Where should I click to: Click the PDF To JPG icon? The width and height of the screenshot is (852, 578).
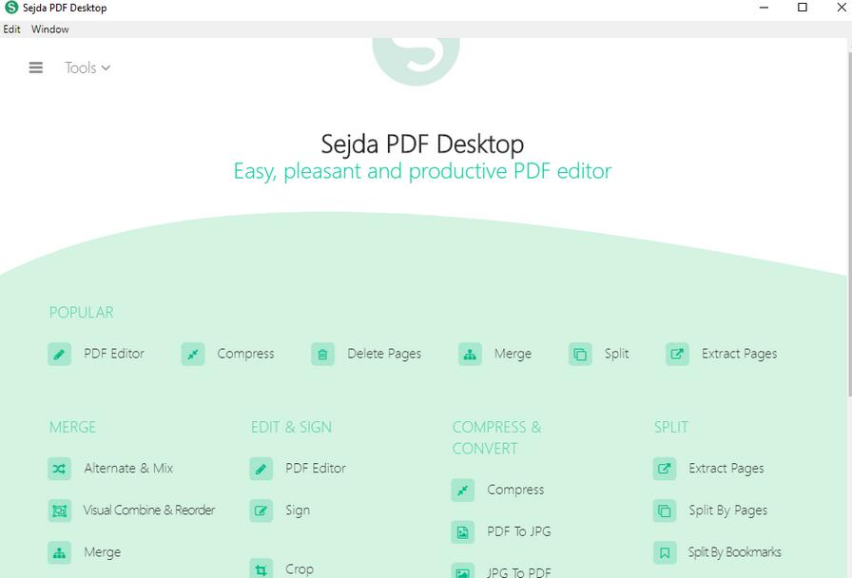coord(462,531)
